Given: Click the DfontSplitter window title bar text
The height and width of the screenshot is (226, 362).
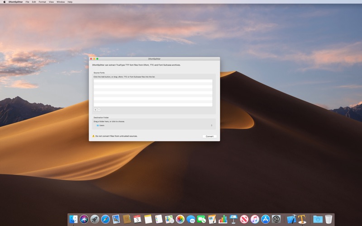Looking at the screenshot, I should pyautogui.click(x=154, y=59).
